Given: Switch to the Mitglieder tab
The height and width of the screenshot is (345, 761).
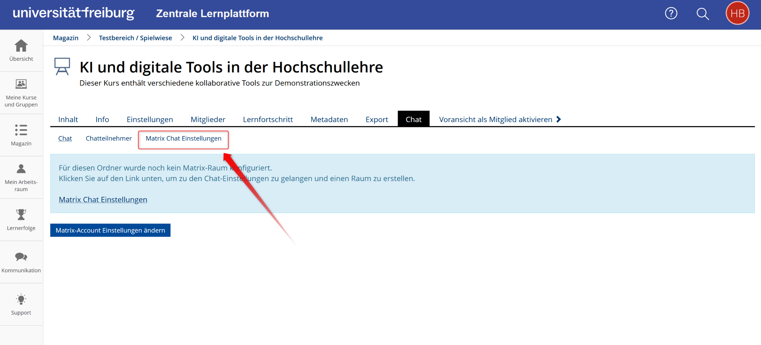Looking at the screenshot, I should pyautogui.click(x=208, y=119).
